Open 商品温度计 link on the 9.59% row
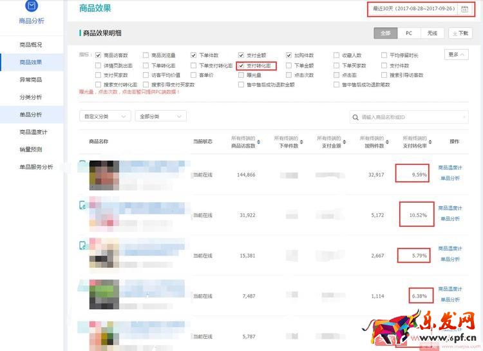 450,167
